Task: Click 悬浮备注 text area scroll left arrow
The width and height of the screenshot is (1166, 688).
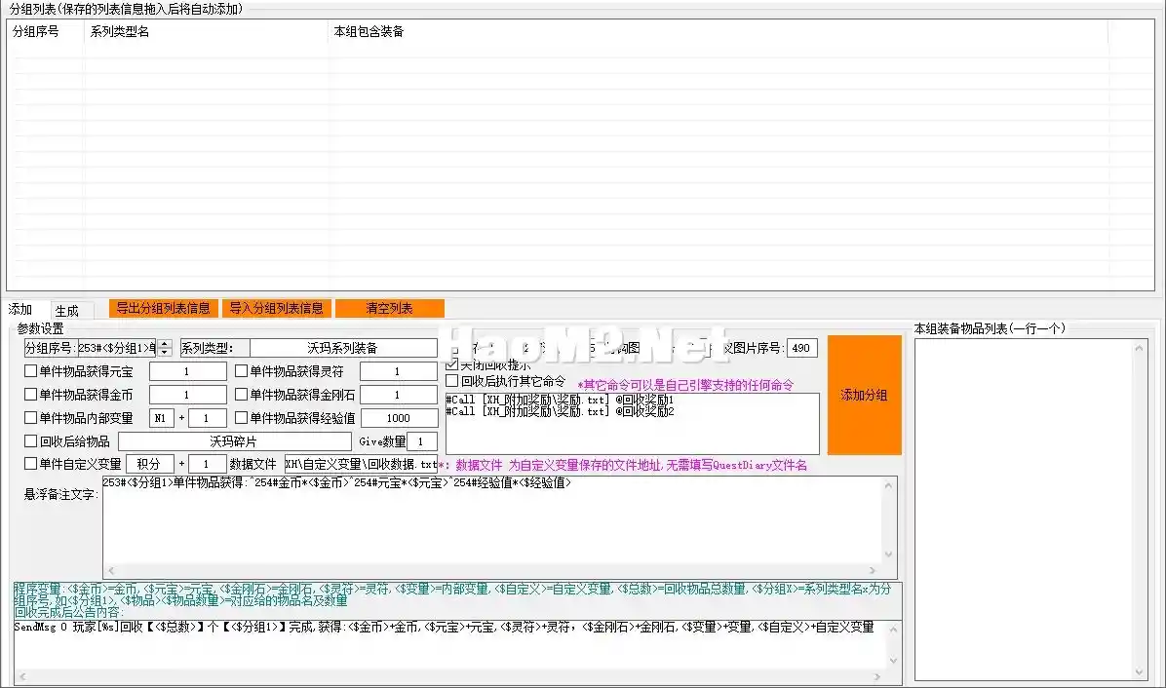Action: (111, 571)
